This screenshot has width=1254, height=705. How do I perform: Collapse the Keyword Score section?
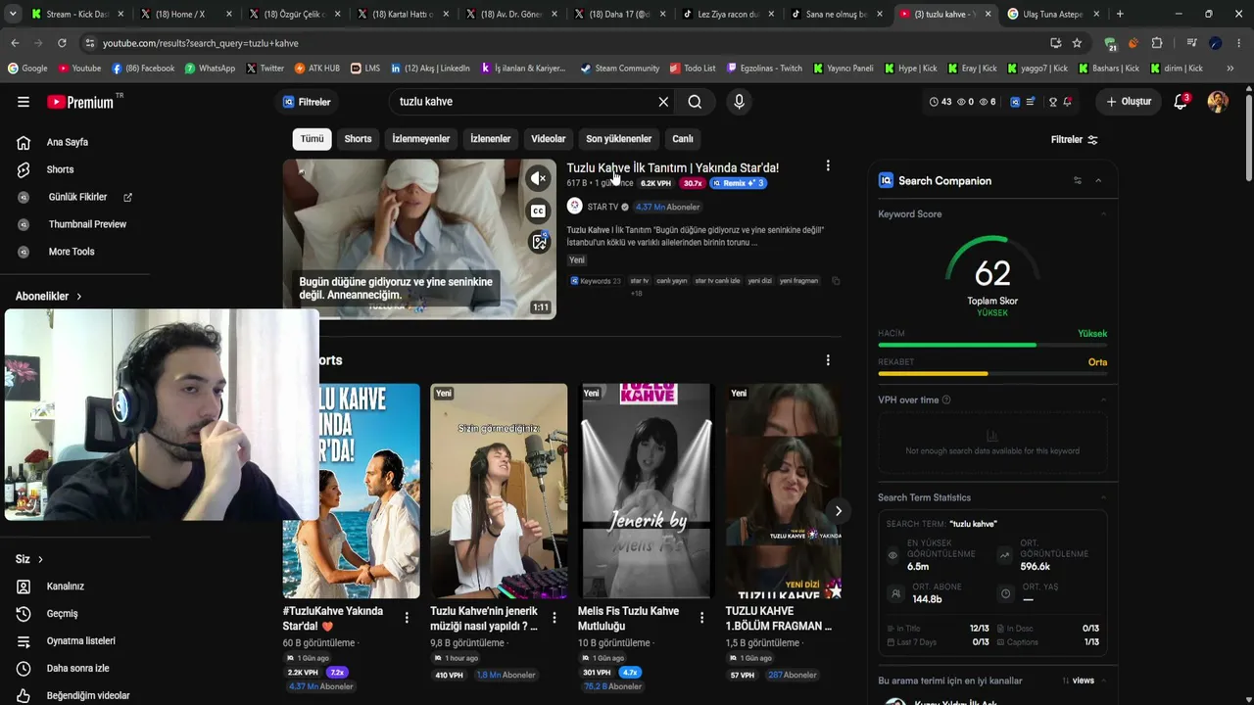click(1103, 214)
